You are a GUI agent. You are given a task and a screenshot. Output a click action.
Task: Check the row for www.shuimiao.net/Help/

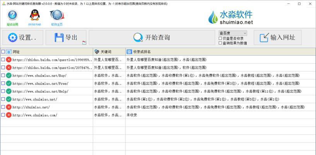(x=3, y=91)
